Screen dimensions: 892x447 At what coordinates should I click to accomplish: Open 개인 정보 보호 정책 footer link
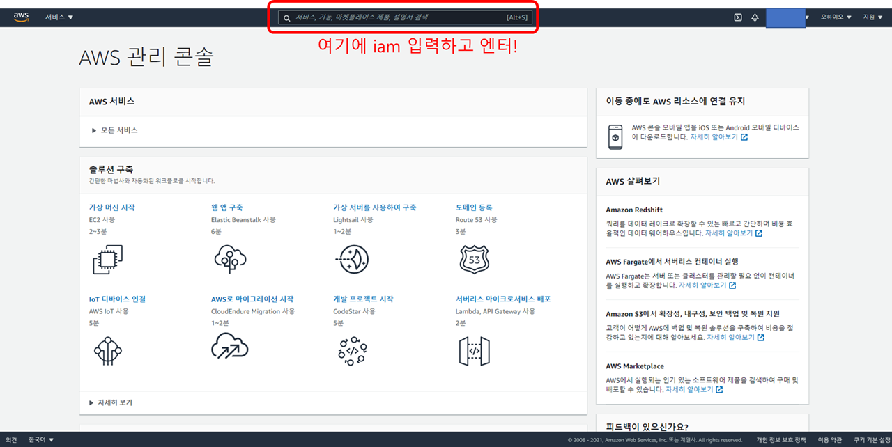point(780,440)
